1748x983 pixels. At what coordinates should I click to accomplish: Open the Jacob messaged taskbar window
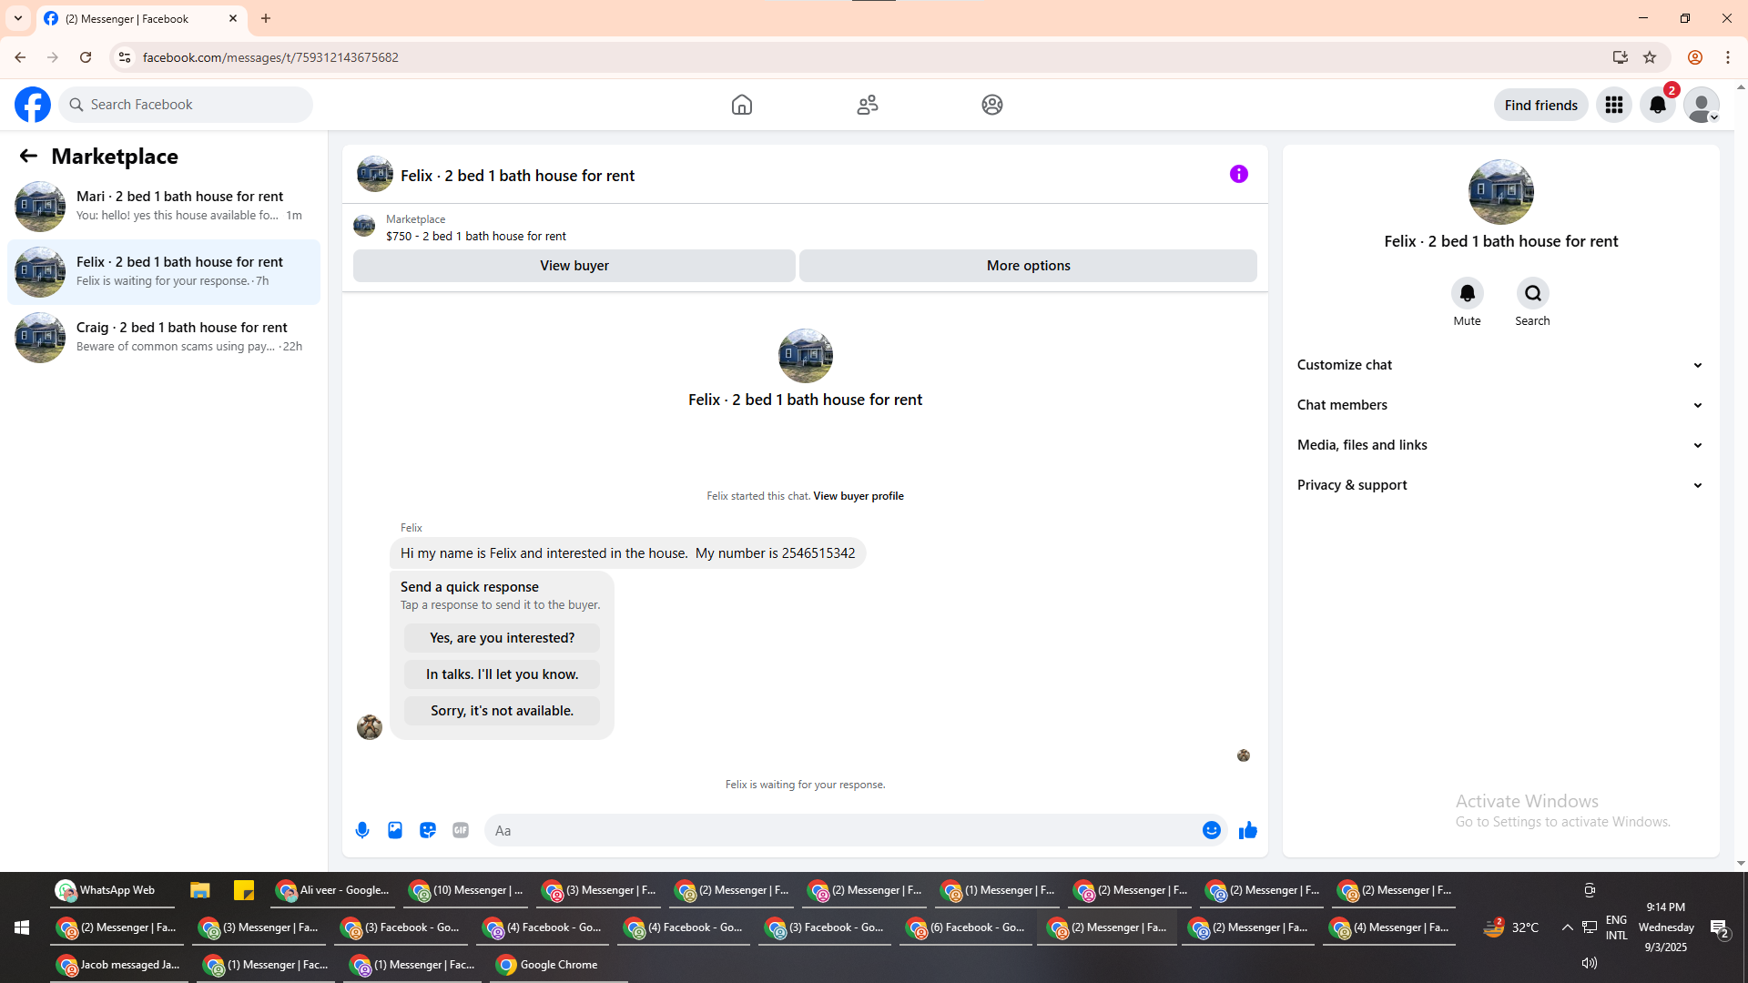[x=119, y=965]
